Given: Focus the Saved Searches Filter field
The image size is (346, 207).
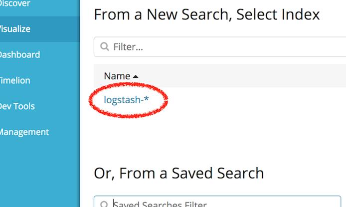Looking at the screenshot, I should pyautogui.click(x=224, y=204).
